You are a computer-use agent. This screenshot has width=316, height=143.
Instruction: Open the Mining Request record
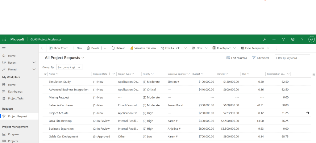[x=59, y=97]
